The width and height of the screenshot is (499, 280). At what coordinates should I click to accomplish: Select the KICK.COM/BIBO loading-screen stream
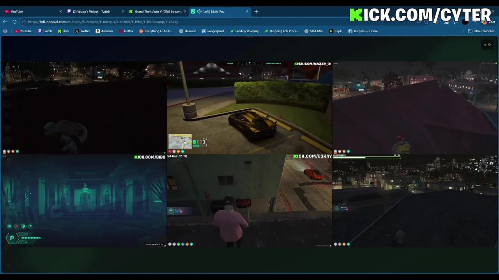84,201
